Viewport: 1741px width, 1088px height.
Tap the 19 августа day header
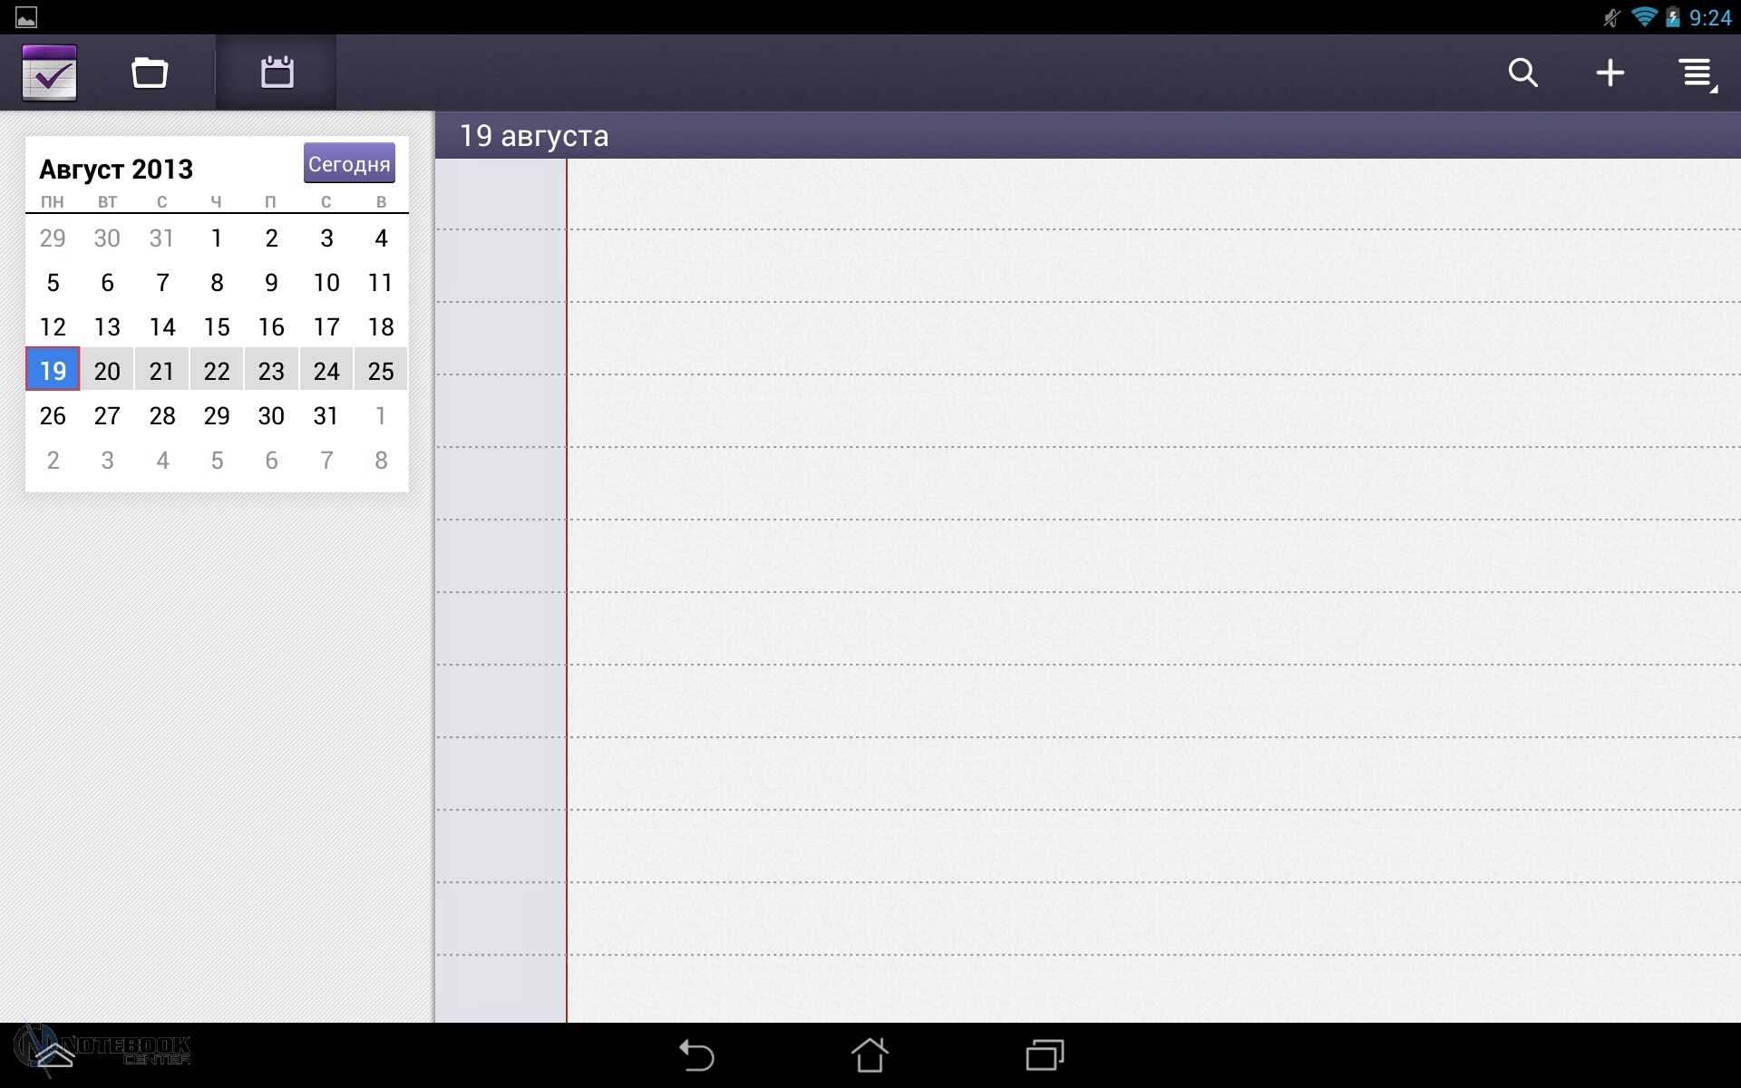pos(534,136)
